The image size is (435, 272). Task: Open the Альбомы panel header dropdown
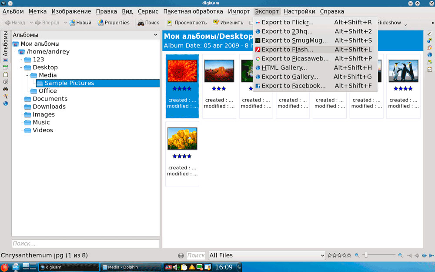click(156, 35)
